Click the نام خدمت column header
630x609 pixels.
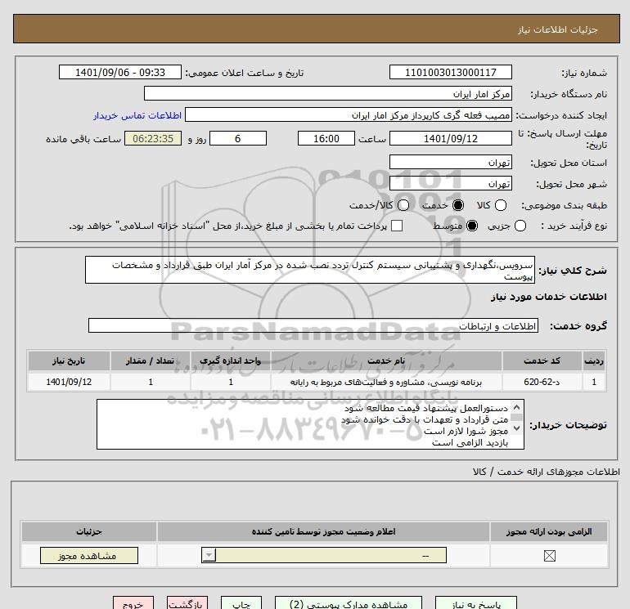(386, 360)
